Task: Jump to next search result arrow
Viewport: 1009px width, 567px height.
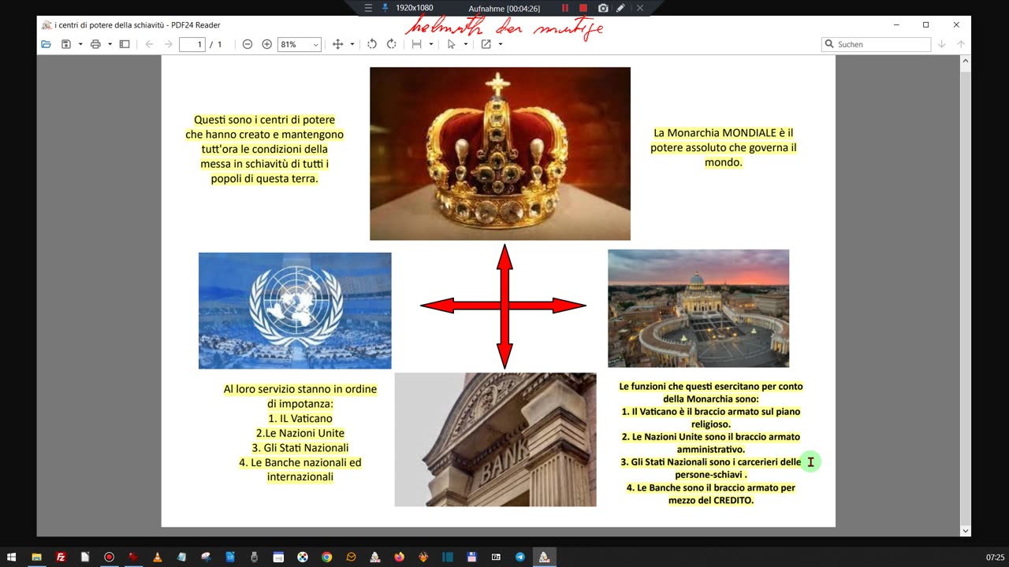Action: tap(941, 44)
